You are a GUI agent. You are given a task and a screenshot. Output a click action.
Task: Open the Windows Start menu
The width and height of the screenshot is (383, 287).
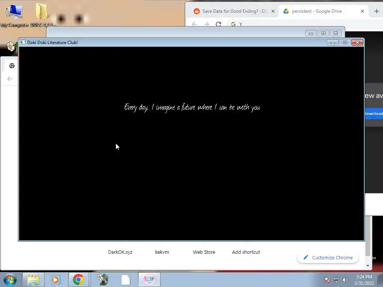point(10,280)
